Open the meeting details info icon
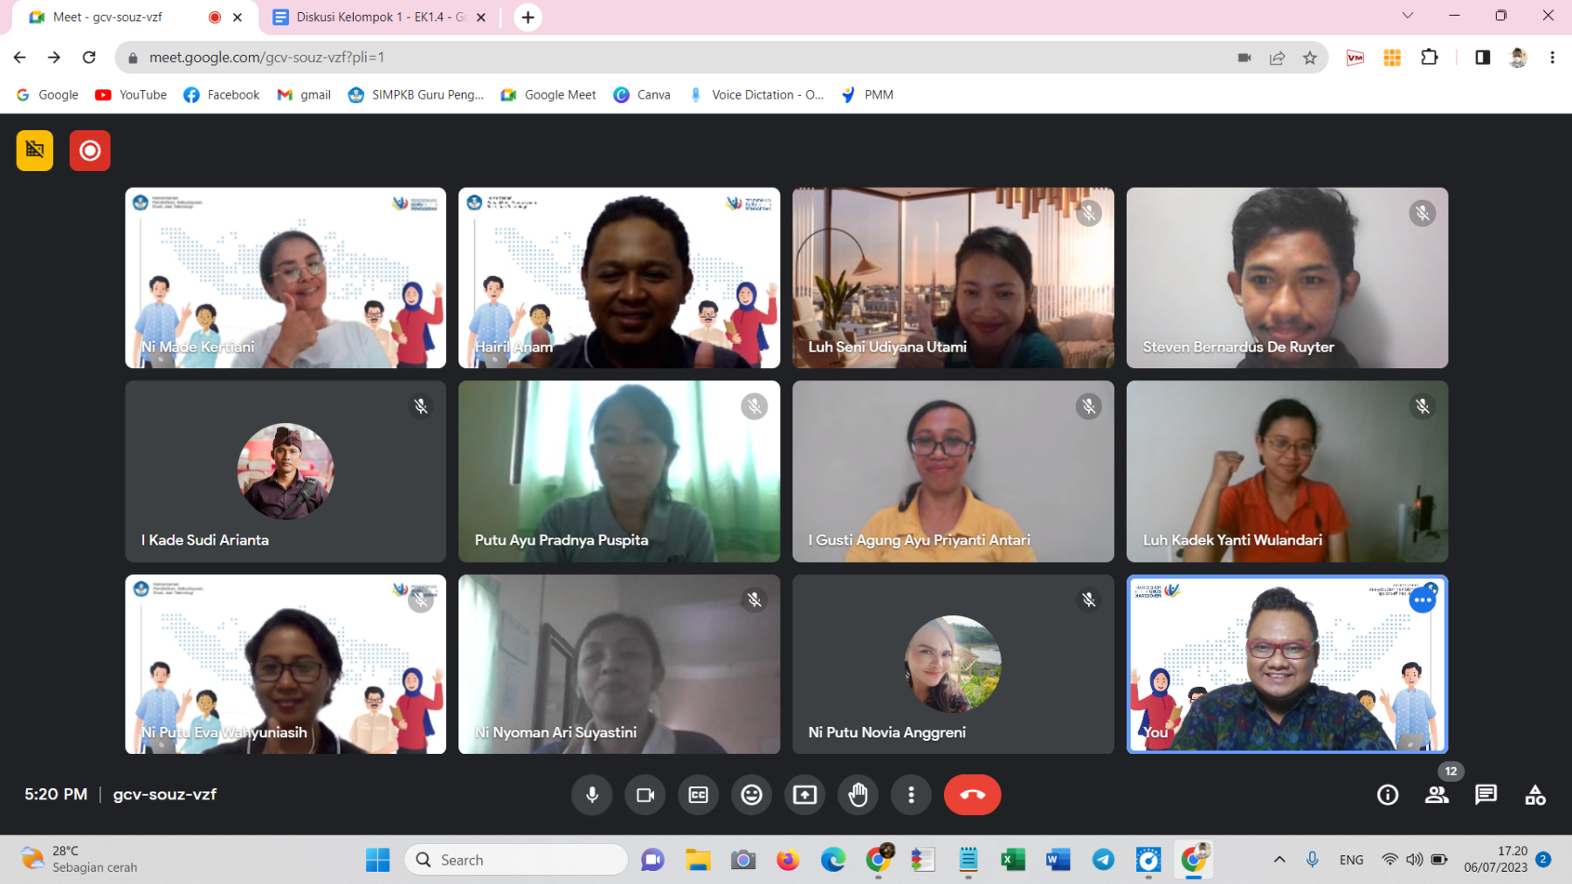 (1387, 795)
